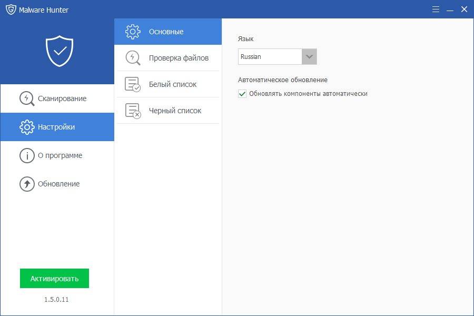This screenshot has height=316, width=474.
Task: Click the Обновлять компоненты автоматически label
Action: click(x=308, y=94)
